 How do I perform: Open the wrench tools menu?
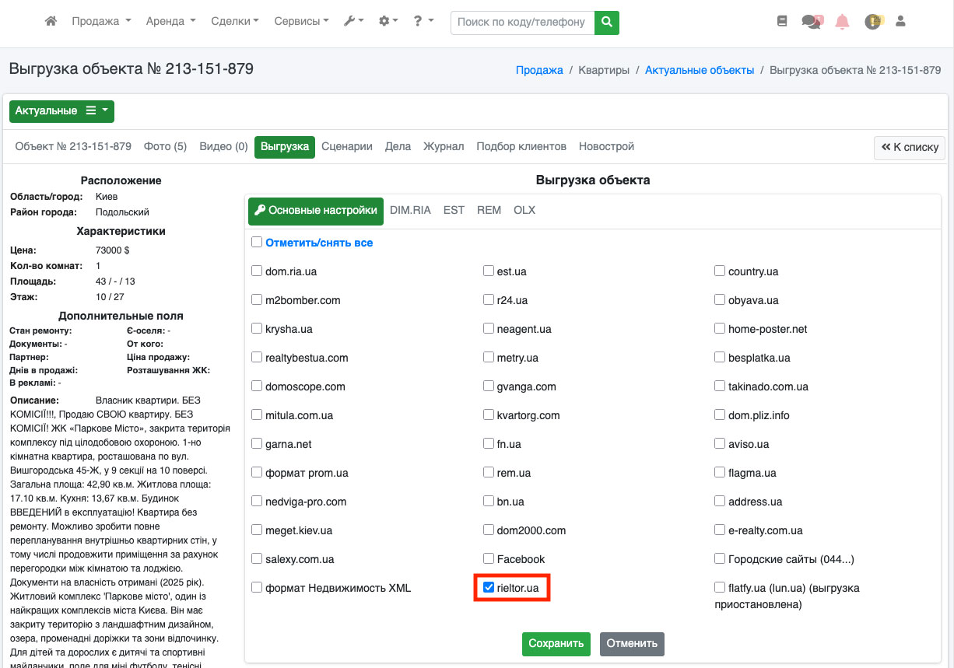pos(353,22)
